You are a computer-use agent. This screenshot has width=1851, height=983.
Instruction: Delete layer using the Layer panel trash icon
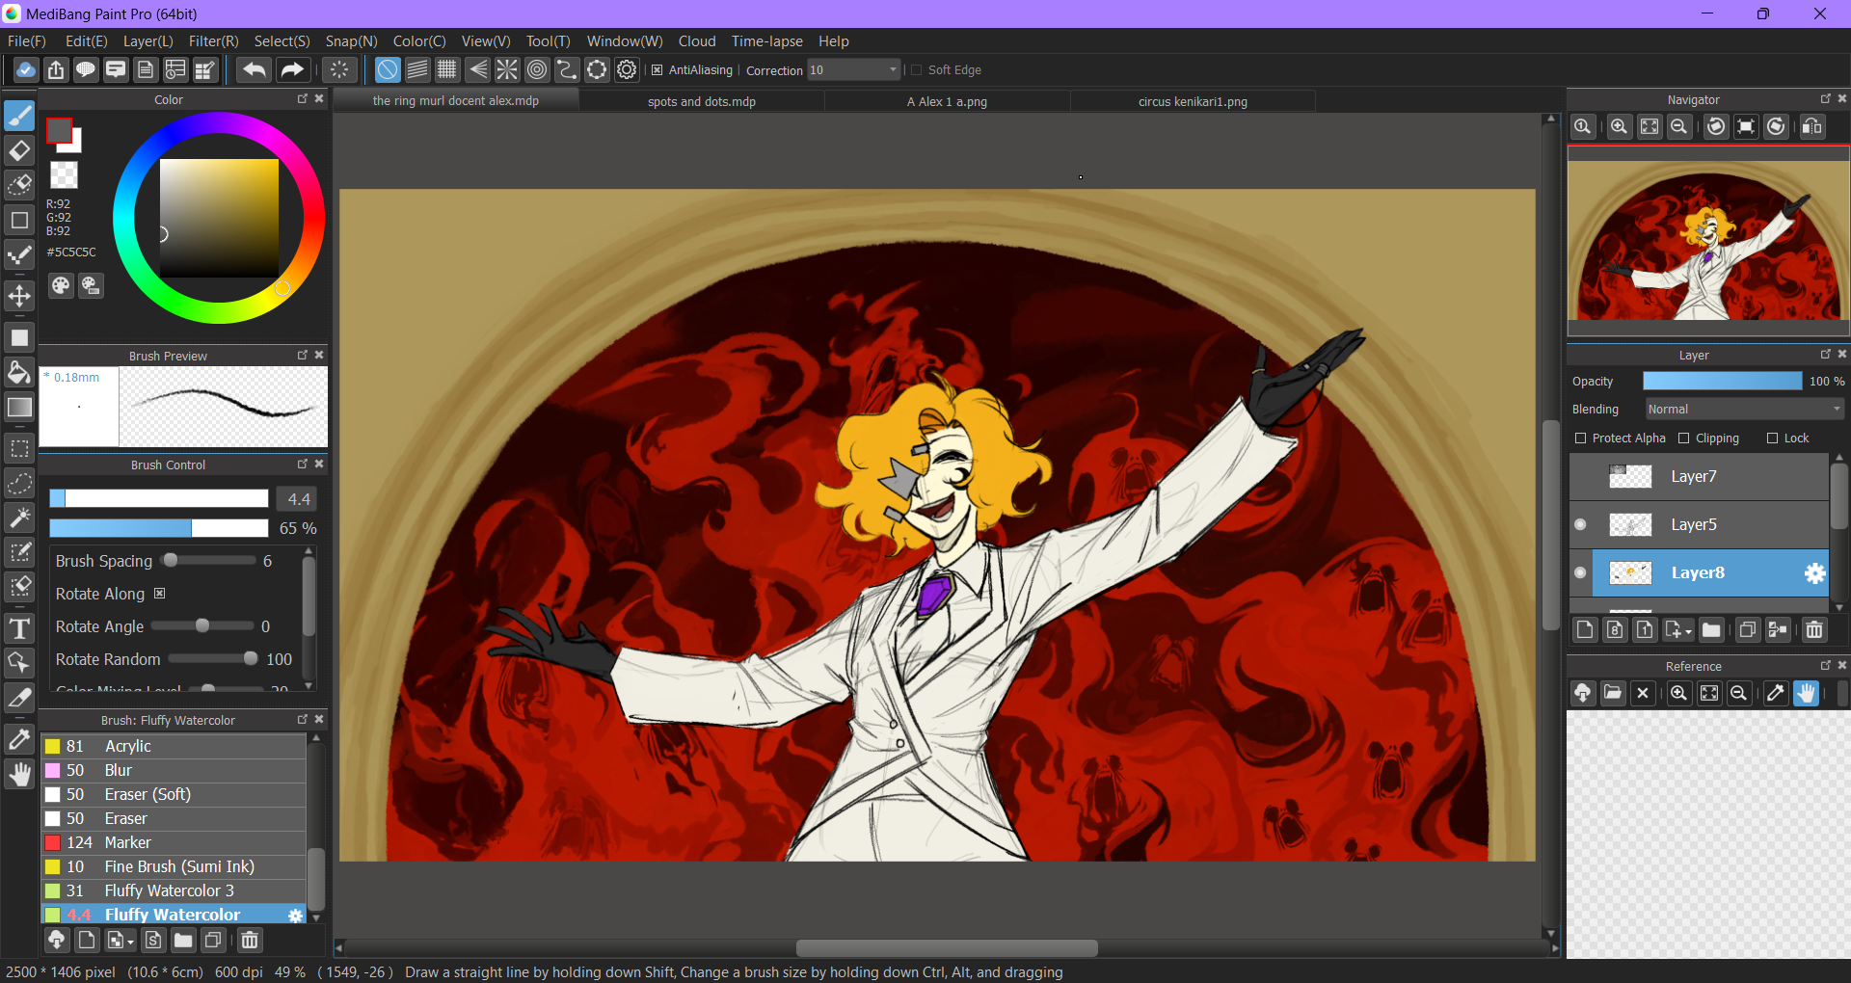(1813, 630)
